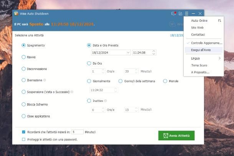This screenshot has width=234, height=156.
Task: Open the feedback message icon in title bar
Action: pos(173,13)
